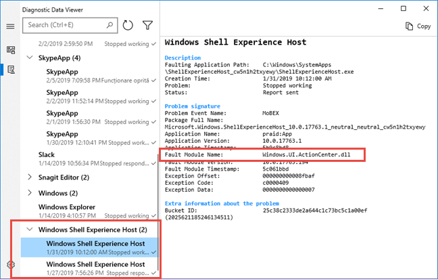Expand the Snagit Editor (2) group
This screenshot has height=279, width=438.
[30, 177]
